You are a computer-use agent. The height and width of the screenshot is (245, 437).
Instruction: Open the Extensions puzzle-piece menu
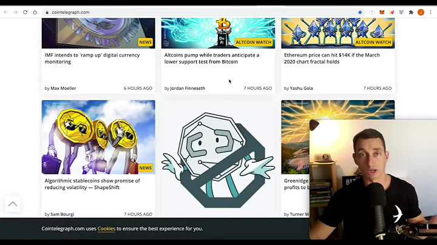[x=411, y=12]
